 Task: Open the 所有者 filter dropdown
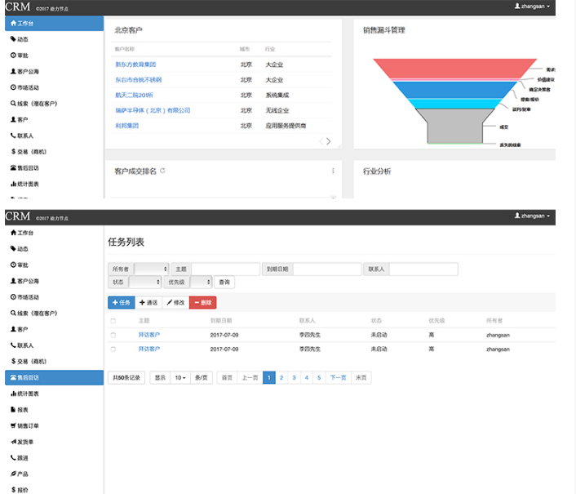click(151, 269)
